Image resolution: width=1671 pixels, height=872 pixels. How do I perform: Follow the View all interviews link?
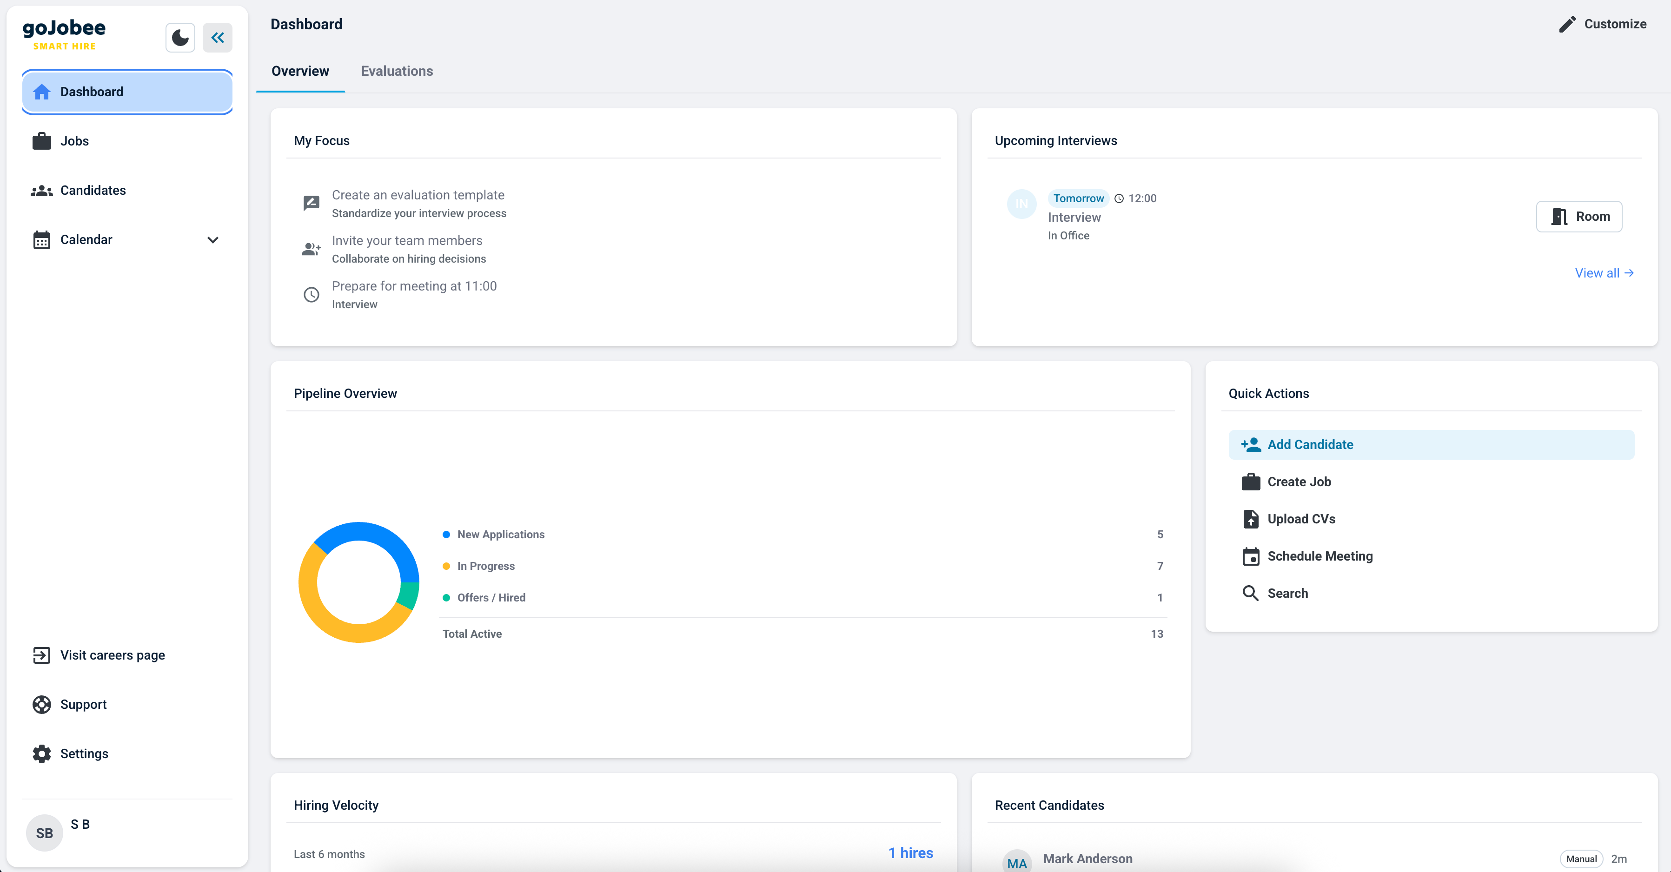click(1604, 273)
